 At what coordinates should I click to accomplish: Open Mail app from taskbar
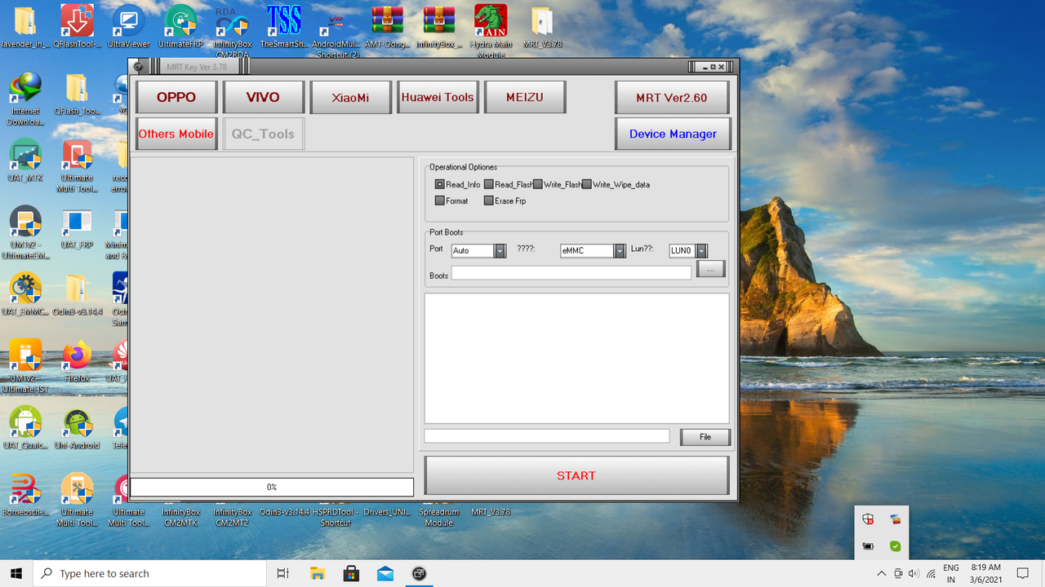[385, 573]
